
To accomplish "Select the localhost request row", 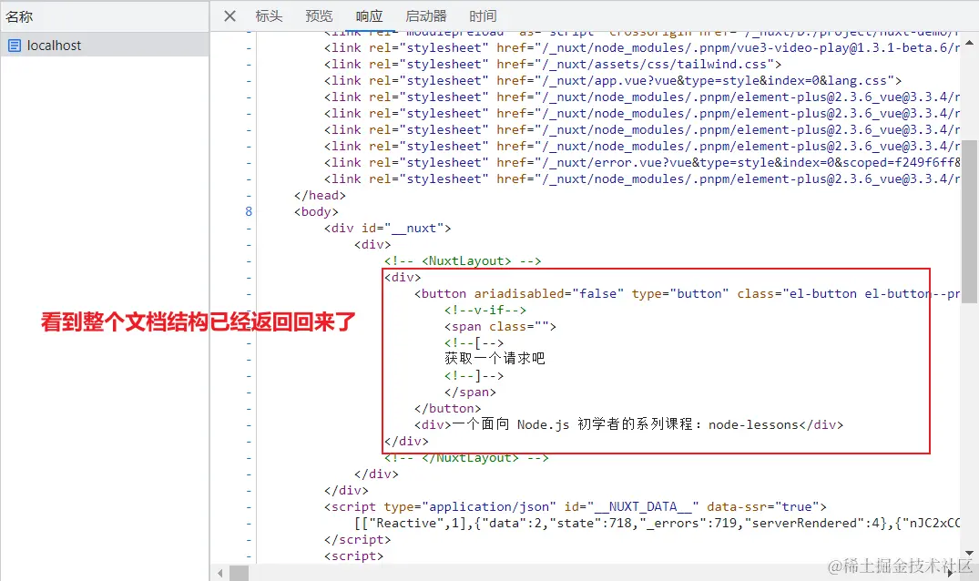I will coord(105,45).
